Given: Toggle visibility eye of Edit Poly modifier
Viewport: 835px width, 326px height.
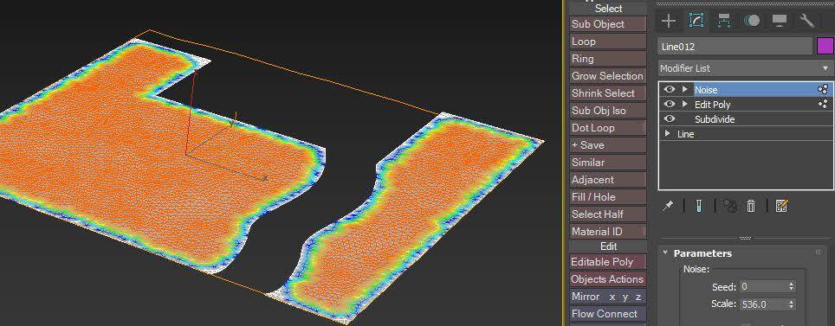Looking at the screenshot, I should click(x=670, y=105).
